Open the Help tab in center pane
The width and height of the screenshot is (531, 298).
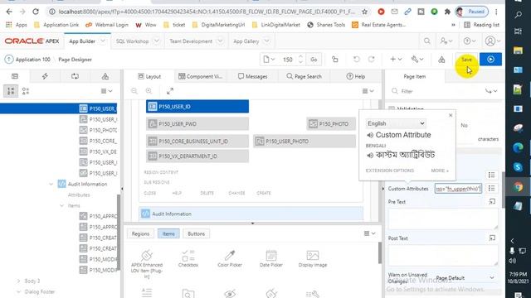point(356,76)
